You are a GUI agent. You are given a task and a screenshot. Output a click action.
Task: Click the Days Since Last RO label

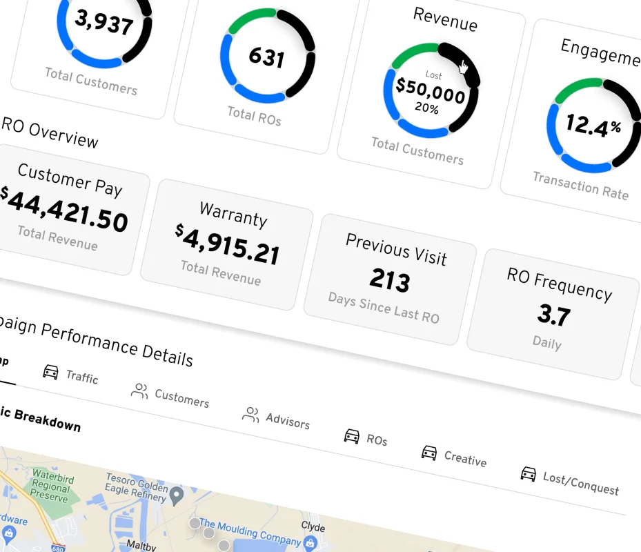point(384,308)
